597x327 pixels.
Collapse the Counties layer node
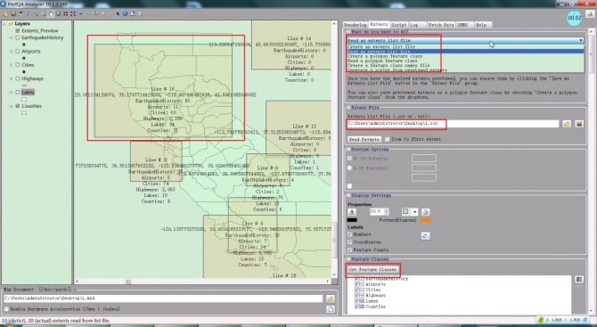[12, 106]
